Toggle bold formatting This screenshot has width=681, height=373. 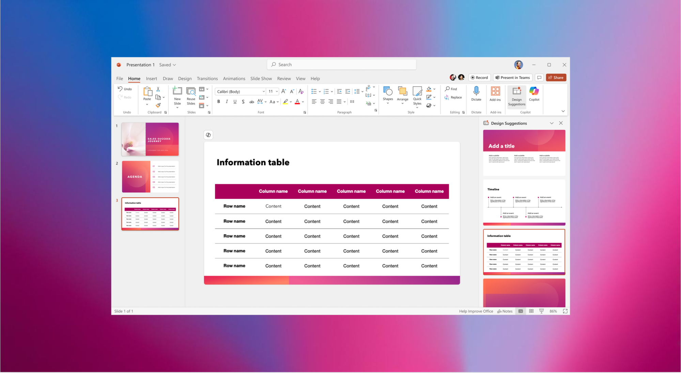219,102
